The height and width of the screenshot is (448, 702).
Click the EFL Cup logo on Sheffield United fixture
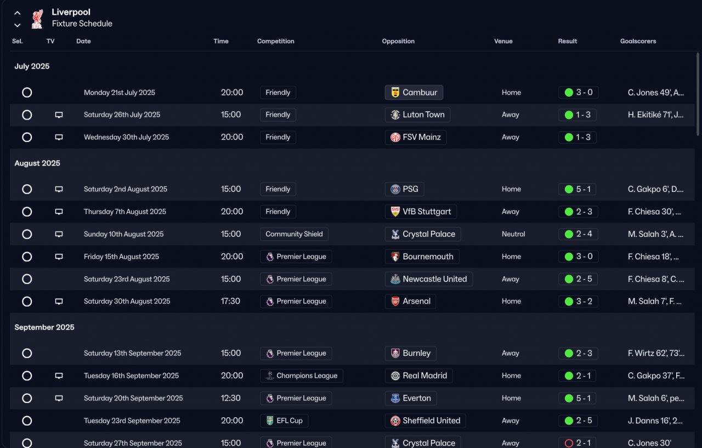click(x=270, y=421)
